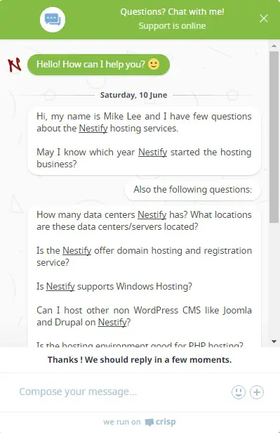This screenshot has height=433, width=280.
Task: Click the chat scrollbar thumb
Action: 274,136
